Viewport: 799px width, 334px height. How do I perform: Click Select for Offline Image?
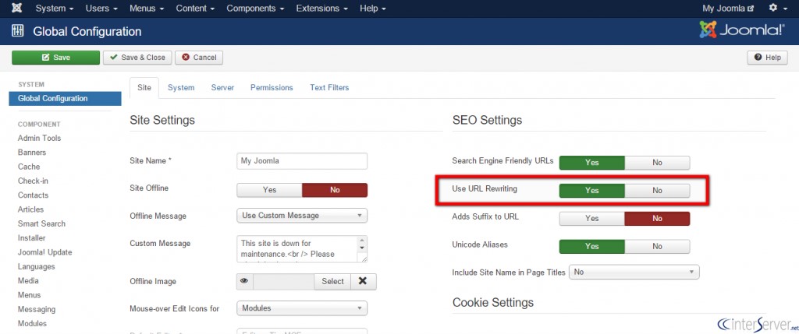coord(332,281)
